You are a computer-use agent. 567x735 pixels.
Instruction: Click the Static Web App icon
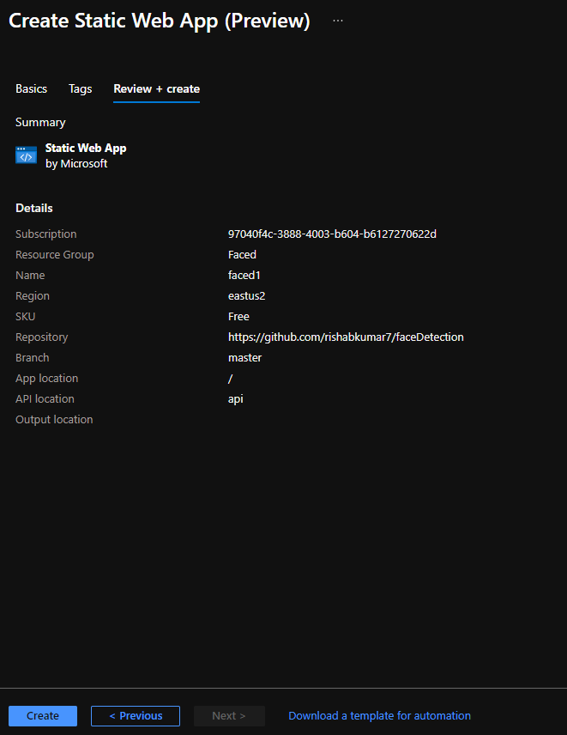(x=27, y=155)
